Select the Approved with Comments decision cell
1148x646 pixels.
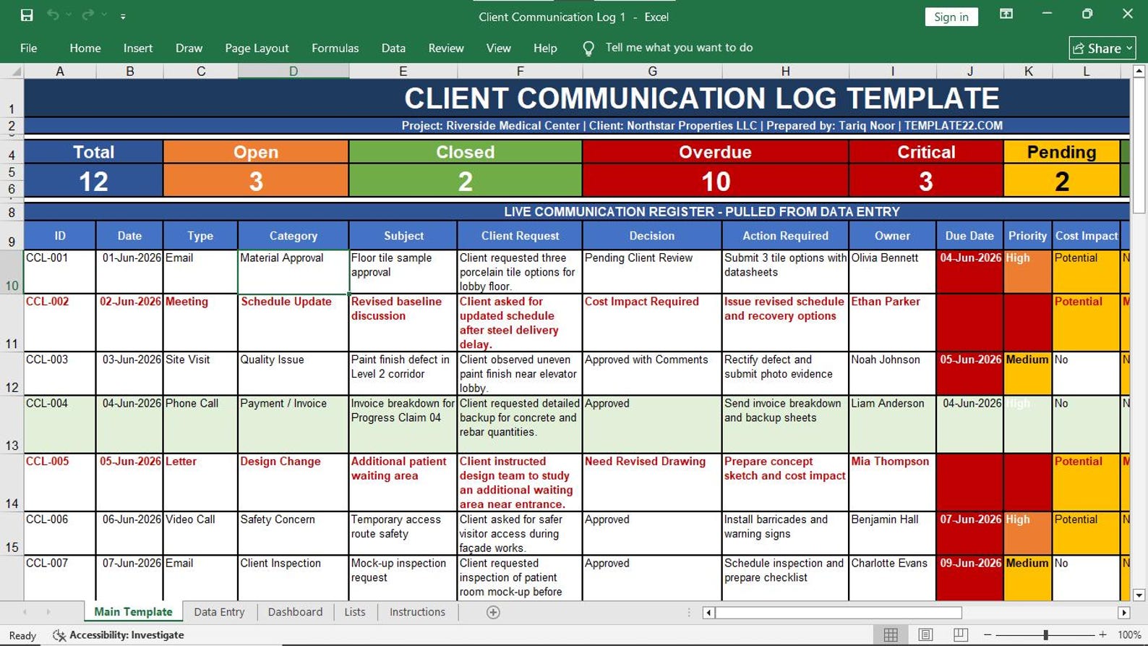click(652, 373)
